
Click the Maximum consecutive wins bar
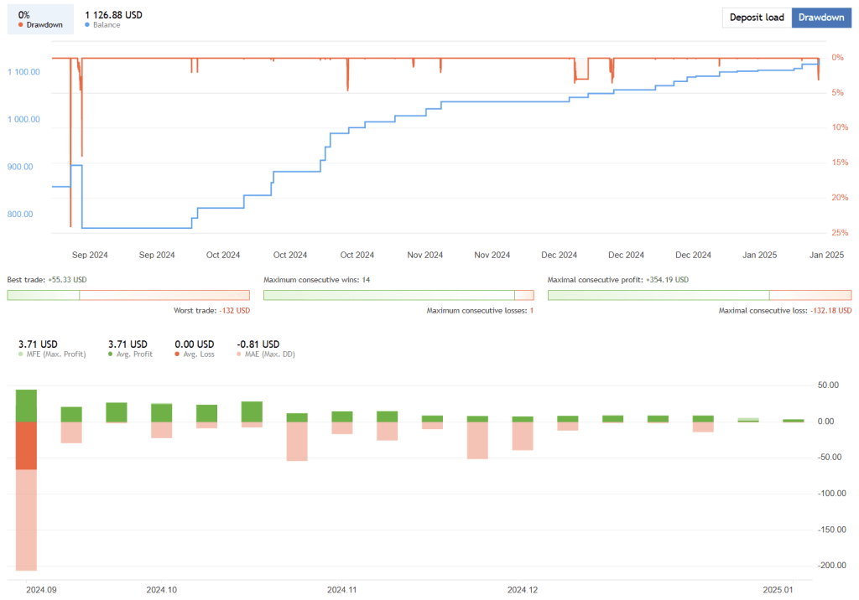point(398,295)
